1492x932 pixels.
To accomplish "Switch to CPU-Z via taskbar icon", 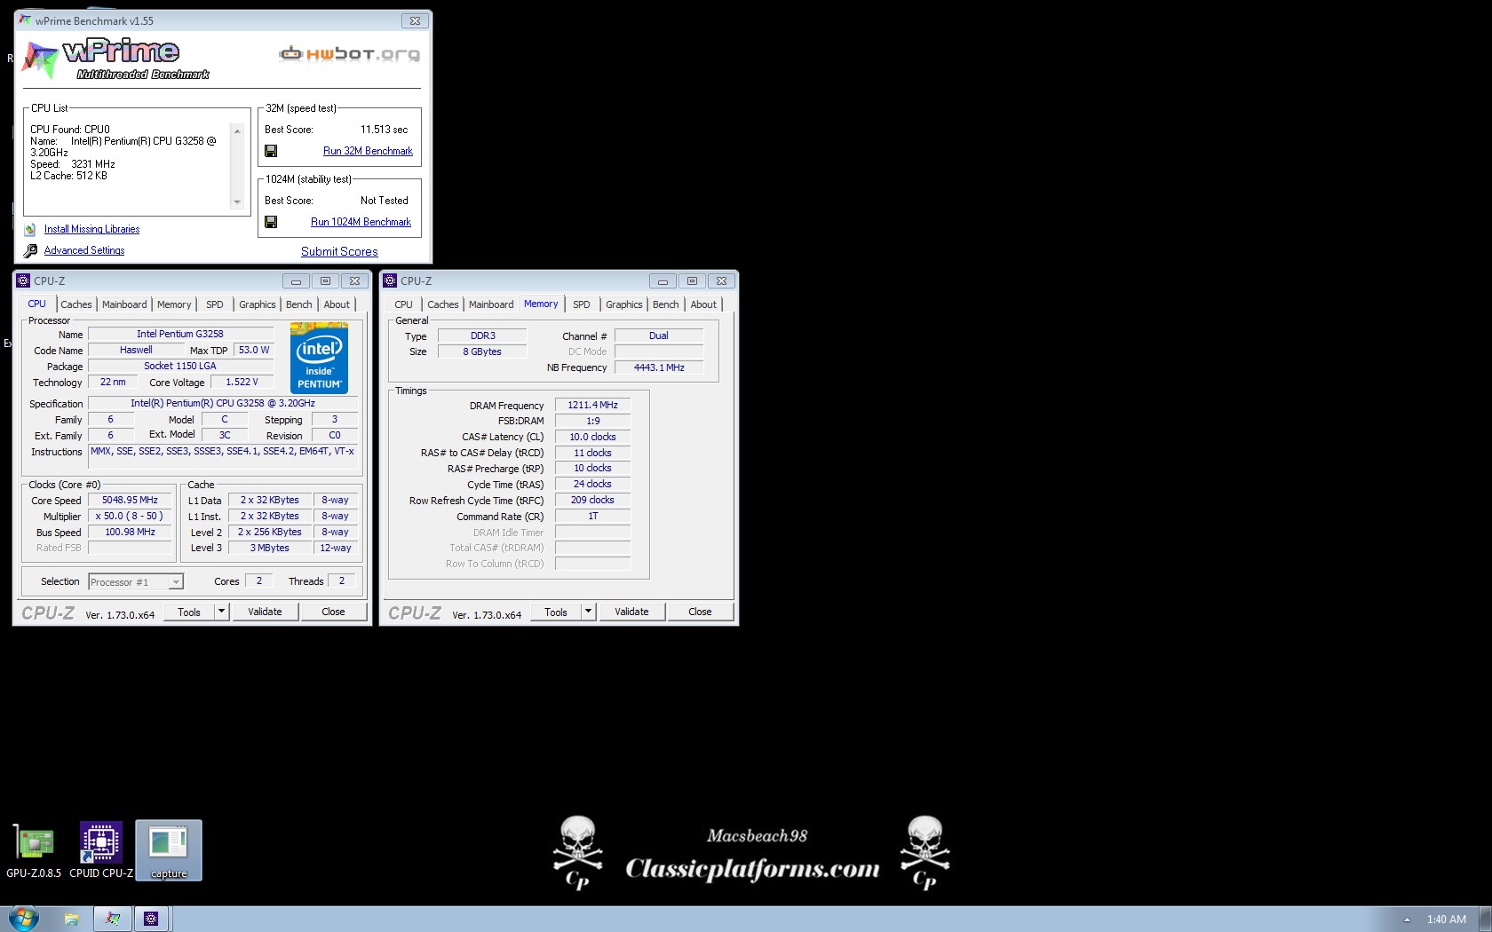I will pyautogui.click(x=151, y=919).
